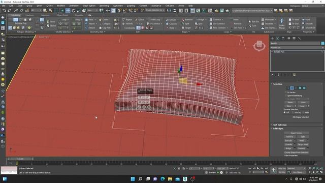This screenshot has height=183, width=325.
Task: Enable the Ignore Backfacing checkbox
Action: (x=285, y=96)
